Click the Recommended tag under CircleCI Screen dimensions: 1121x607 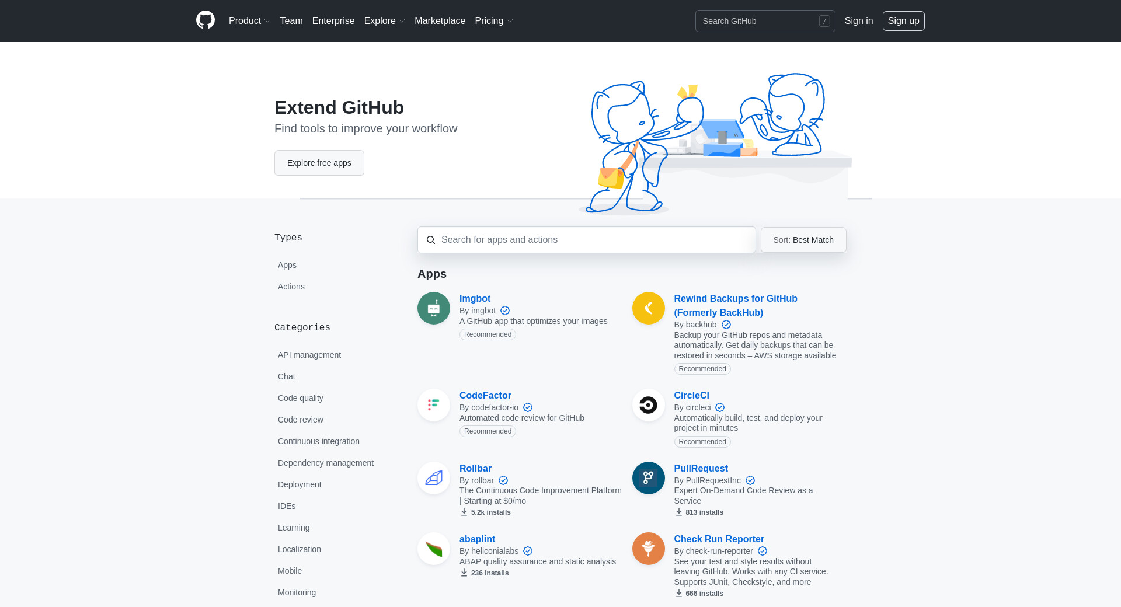pos(702,442)
